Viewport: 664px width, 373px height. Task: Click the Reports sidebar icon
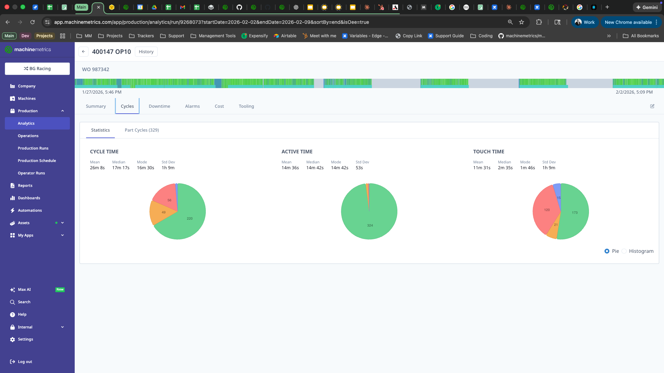coord(12,185)
